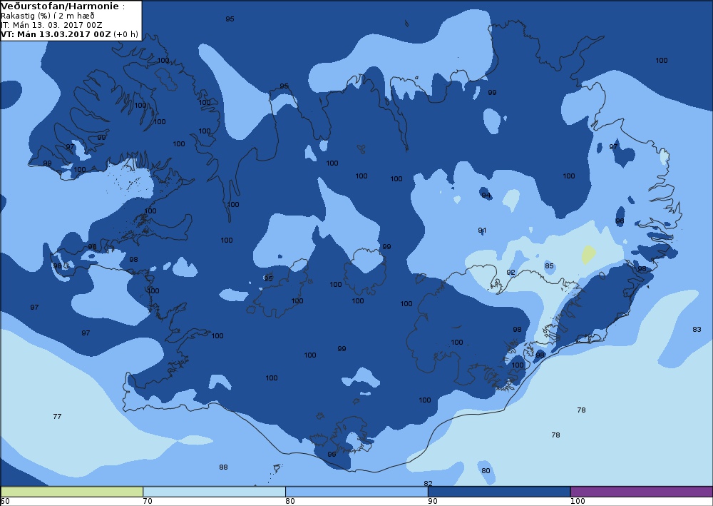Click the humidity value 77 on the map
Viewport: 713px width, 506px height.
tap(57, 416)
